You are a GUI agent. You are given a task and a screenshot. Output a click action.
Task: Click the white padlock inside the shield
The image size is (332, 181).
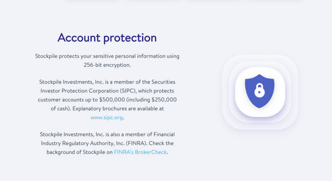[x=260, y=91]
